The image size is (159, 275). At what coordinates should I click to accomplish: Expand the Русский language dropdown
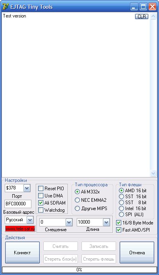click(x=30, y=220)
